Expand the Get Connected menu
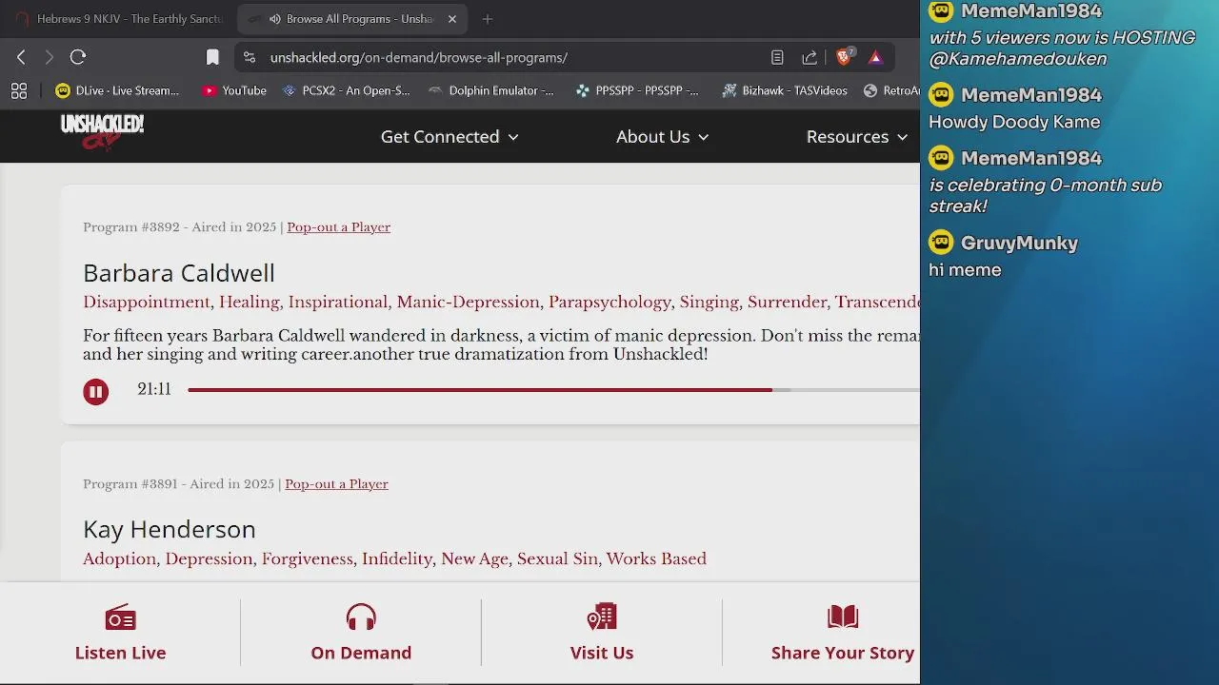This screenshot has height=685, width=1219. (450, 137)
